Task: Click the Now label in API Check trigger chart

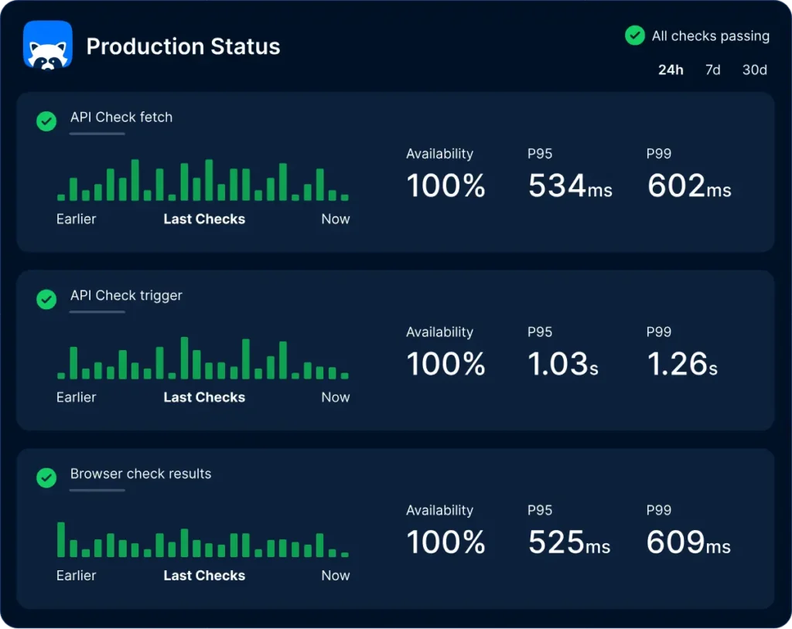Action: (336, 397)
